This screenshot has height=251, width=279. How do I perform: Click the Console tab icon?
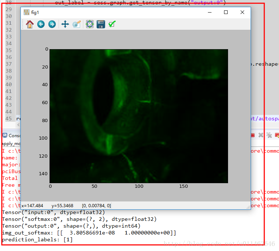pos(5,135)
